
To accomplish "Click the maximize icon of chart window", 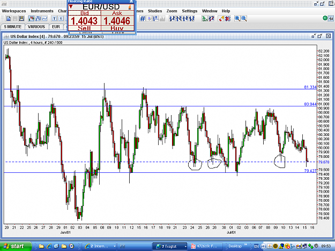I will 320,36.
